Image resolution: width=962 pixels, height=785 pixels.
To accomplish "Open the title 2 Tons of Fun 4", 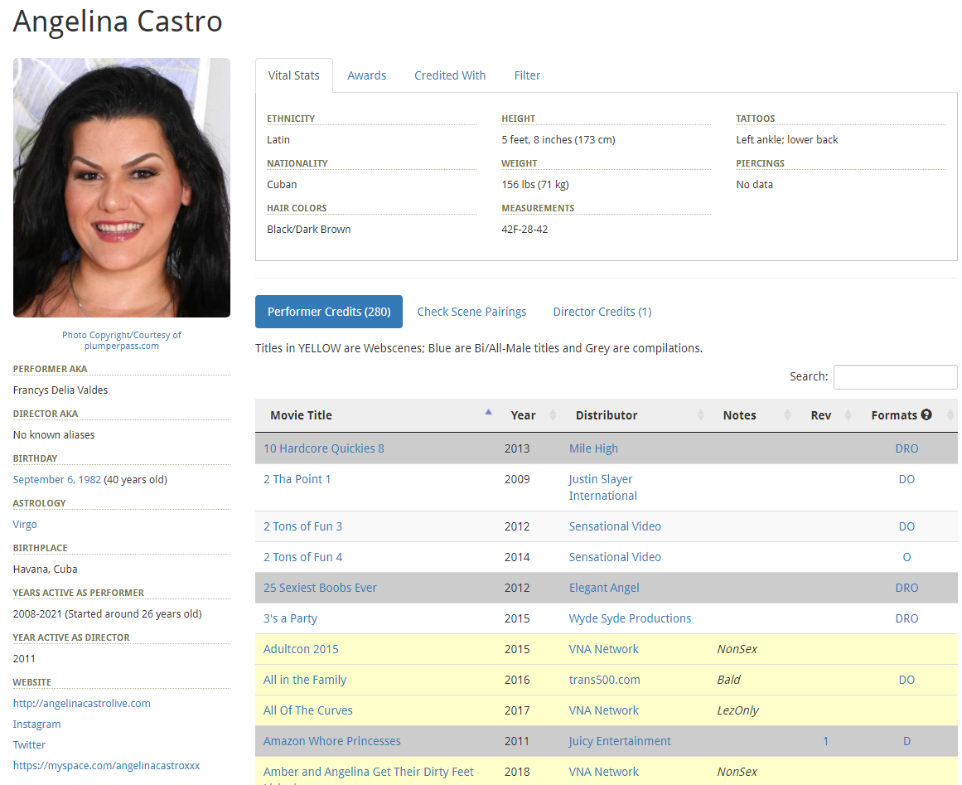I will coord(303,557).
